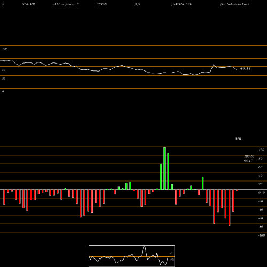Click the -3 label in mini chart
The image size is (267, 267).
171,253
